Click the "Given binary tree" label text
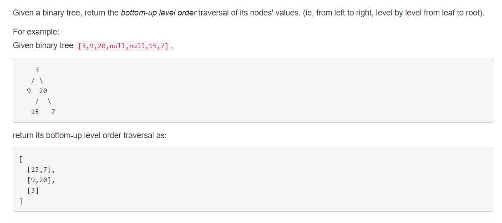The image size is (502, 223). click(43, 45)
